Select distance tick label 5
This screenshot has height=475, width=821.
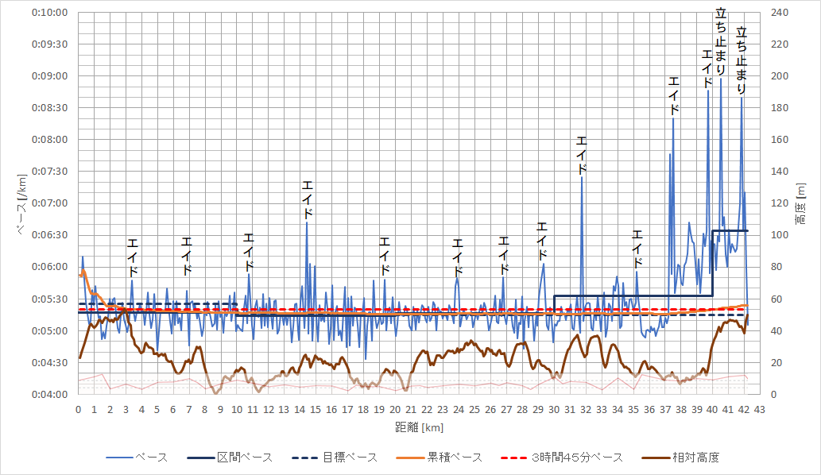point(157,410)
